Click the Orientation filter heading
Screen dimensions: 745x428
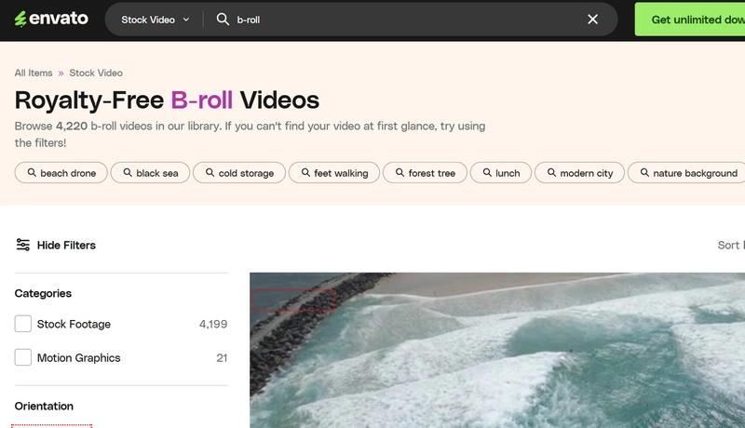(44, 407)
